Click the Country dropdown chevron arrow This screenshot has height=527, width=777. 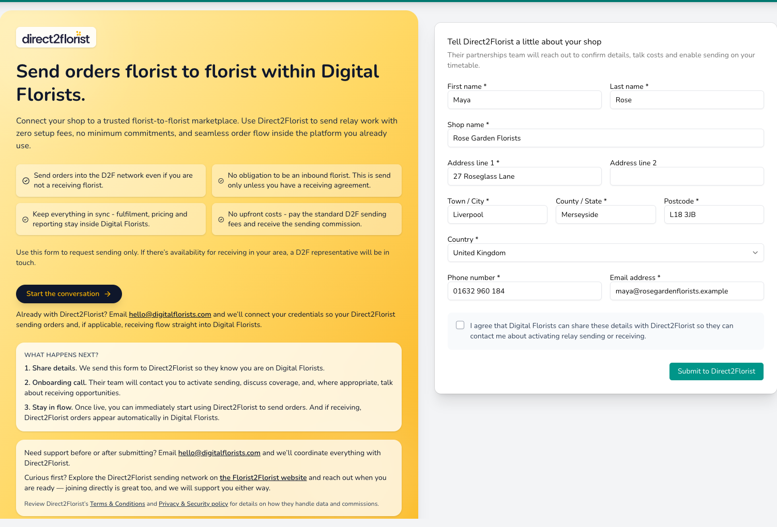[755, 253]
